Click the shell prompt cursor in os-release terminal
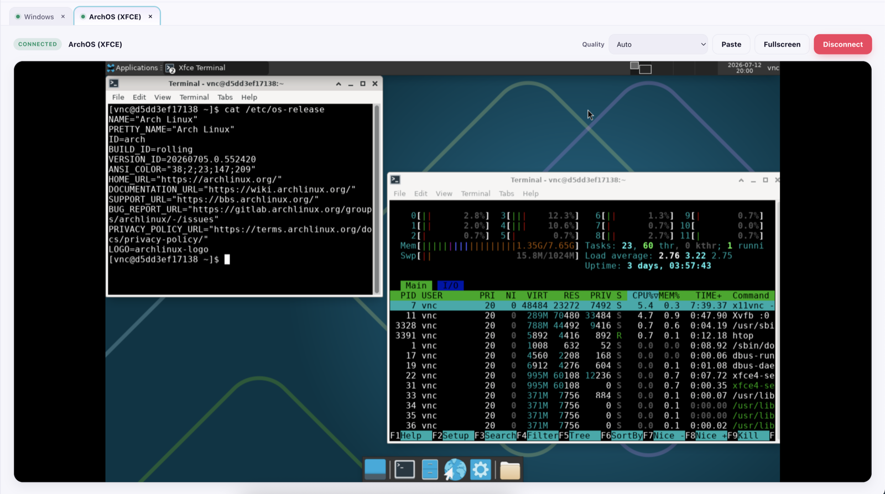The height and width of the screenshot is (494, 885). point(227,259)
